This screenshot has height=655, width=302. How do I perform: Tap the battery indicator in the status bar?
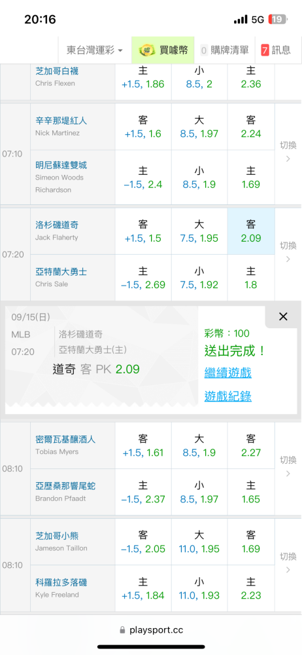278,19
